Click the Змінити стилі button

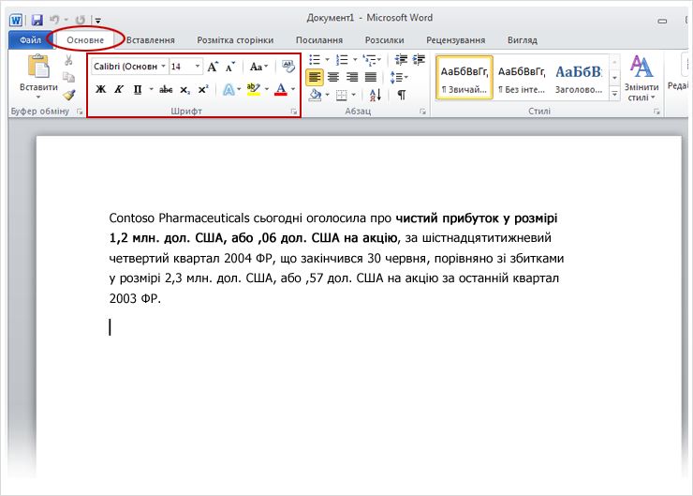641,78
